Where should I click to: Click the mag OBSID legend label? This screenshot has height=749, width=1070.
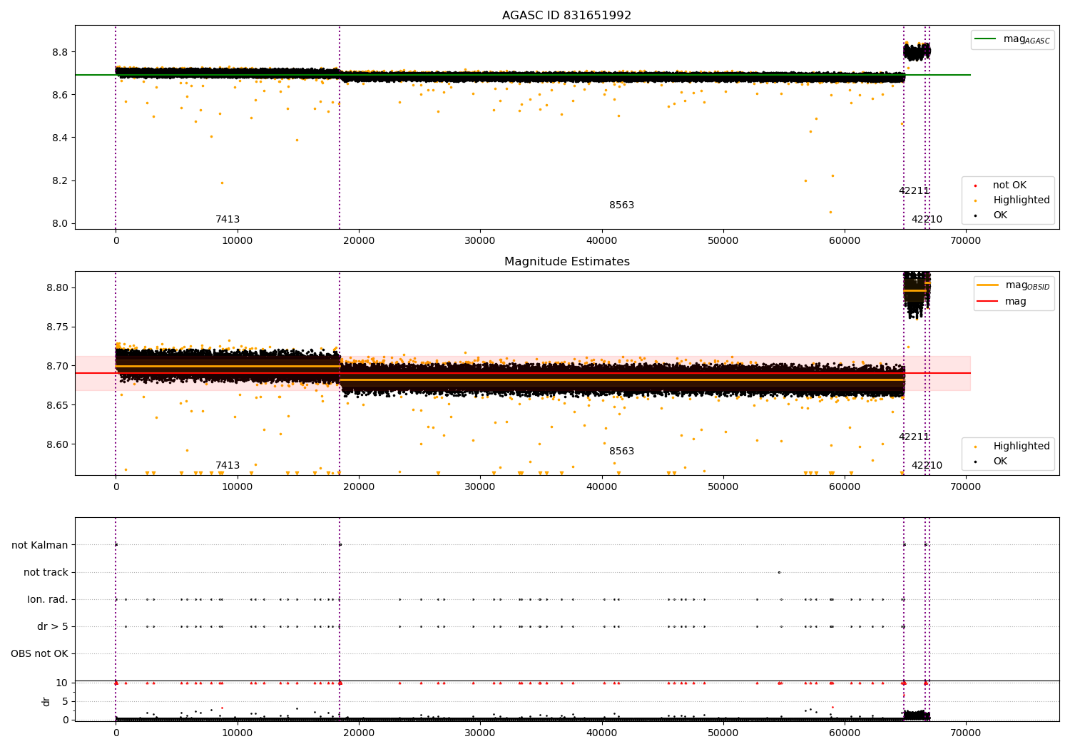click(1028, 285)
